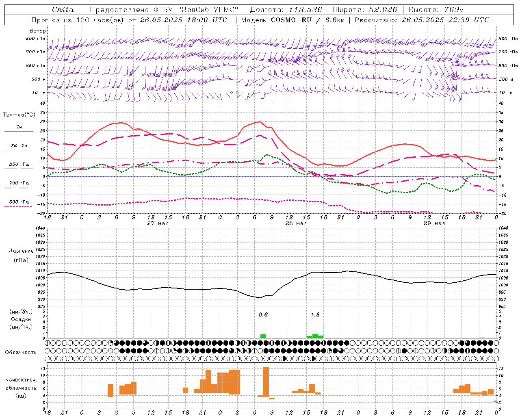Viewport: 520px width, 416px height.
Task: Select the Модель COSMO-RU / 6.6км label
Action: 293,20
